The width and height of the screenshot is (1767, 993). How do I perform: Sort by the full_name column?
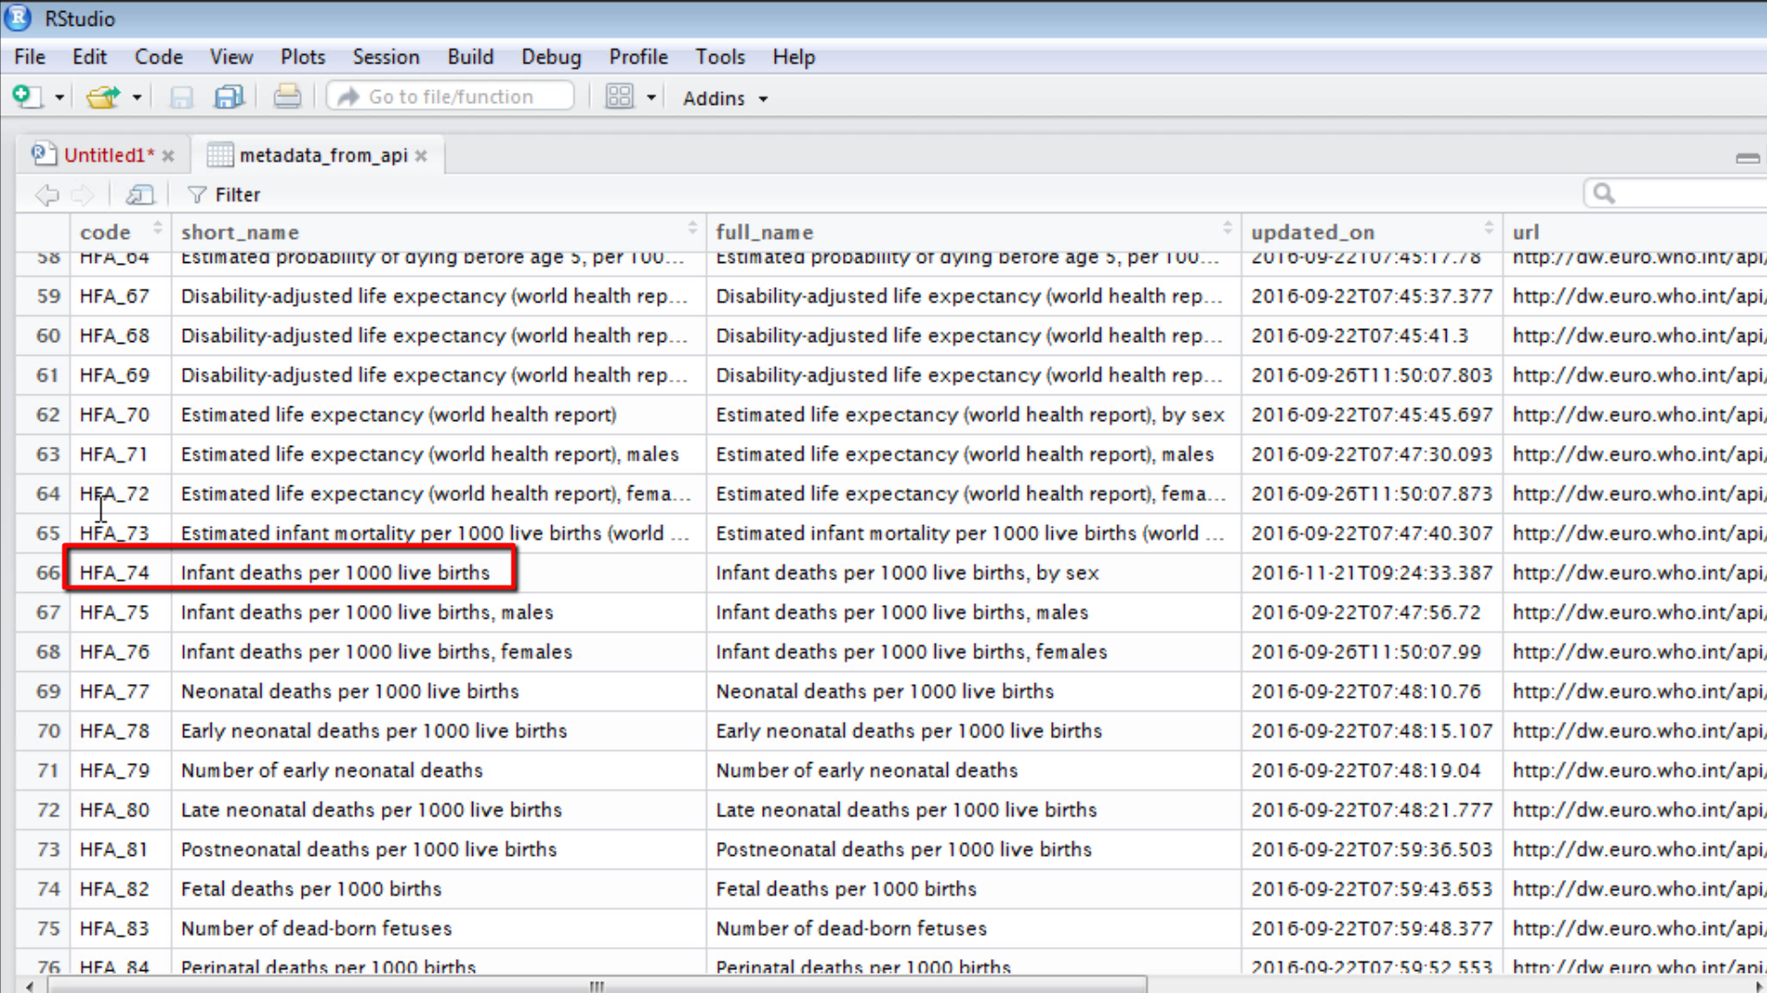pyautogui.click(x=974, y=232)
